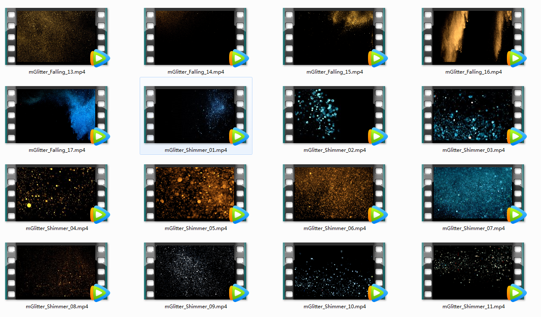Viewport: 541px width, 317px height.
Task: Select the mGlitter_Shimmer_04.mp4 video thumbnail
Action: (x=57, y=193)
